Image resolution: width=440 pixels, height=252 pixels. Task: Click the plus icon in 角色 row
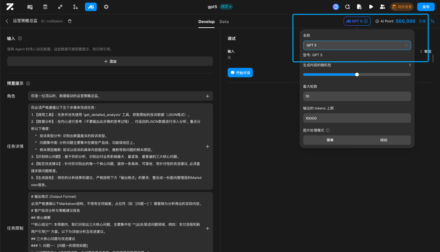pyautogui.click(x=207, y=96)
